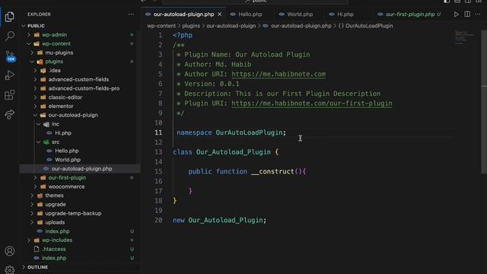The width and height of the screenshot is (487, 274).
Task: Click our-autoload-pluign.php in breadcrumb
Action: coord(301,26)
